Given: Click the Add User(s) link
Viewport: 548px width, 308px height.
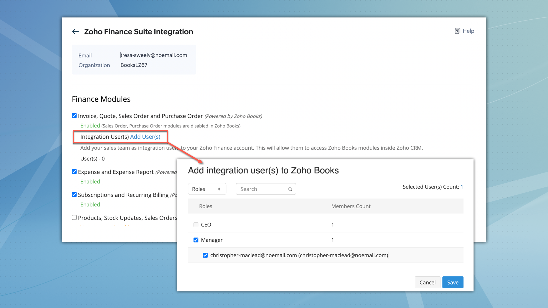Looking at the screenshot, I should coord(145,137).
